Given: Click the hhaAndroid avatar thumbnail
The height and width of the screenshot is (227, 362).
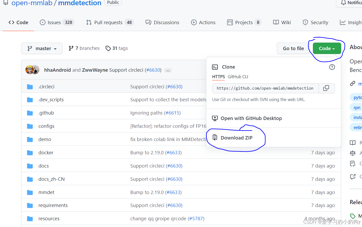Looking at the screenshot, I should tap(29, 70).
